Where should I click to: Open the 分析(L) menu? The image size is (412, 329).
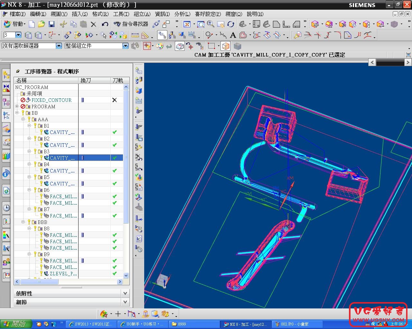182,14
